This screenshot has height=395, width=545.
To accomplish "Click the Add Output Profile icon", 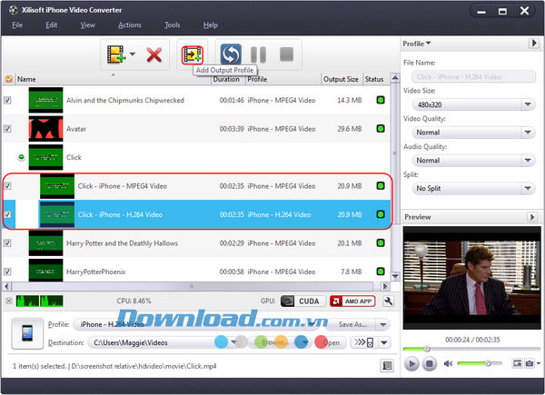I will point(193,54).
